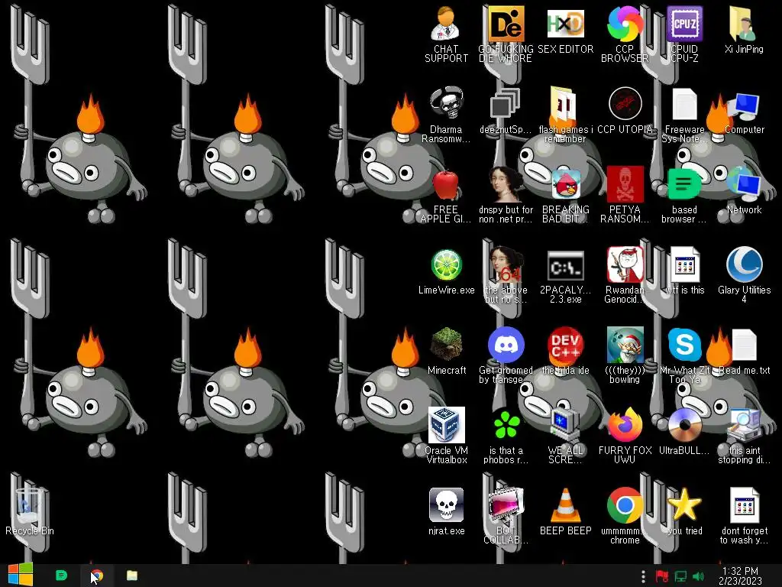Click the this aint stopping di... icon
Screen dimensions: 782x587
[x=744, y=425]
